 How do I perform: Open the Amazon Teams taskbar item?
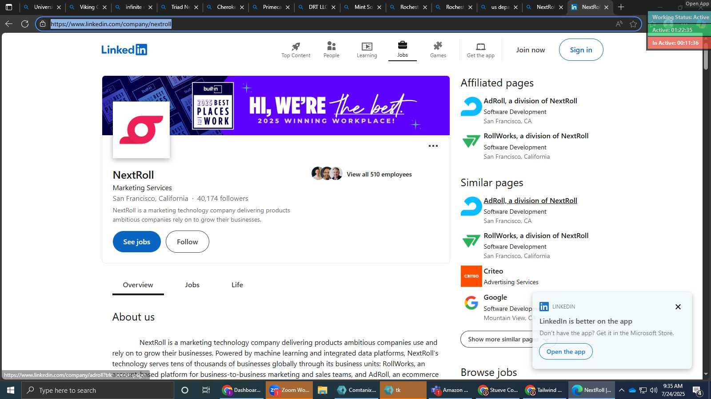450,390
